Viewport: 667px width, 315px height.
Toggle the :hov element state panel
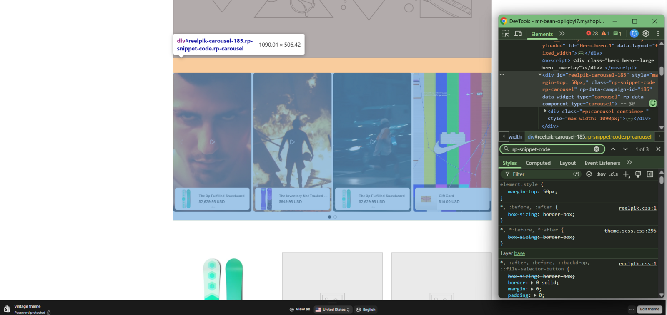point(601,174)
